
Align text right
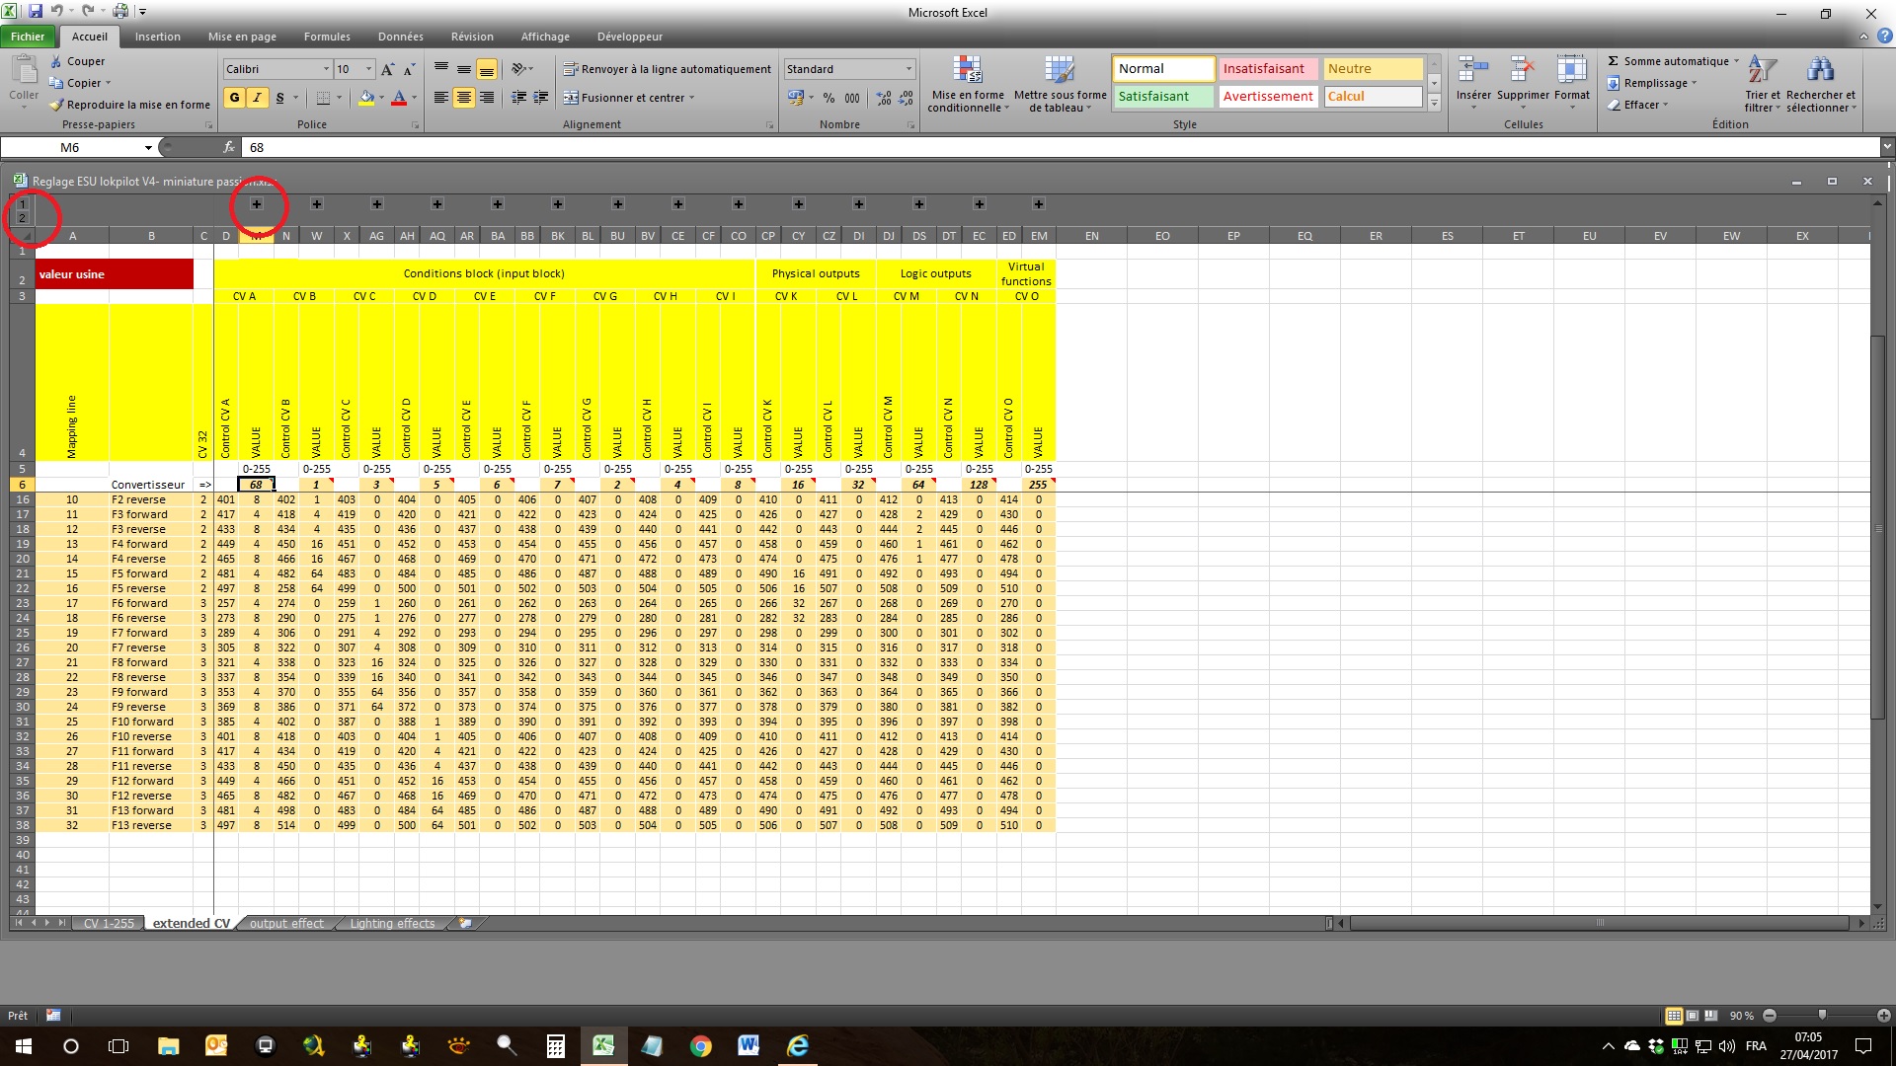[x=487, y=98]
